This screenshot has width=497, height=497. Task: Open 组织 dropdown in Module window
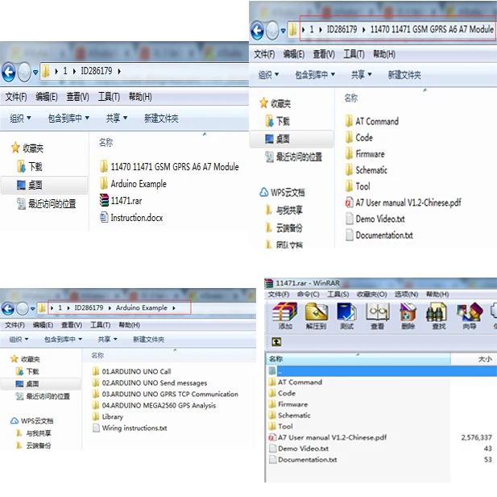(268, 75)
